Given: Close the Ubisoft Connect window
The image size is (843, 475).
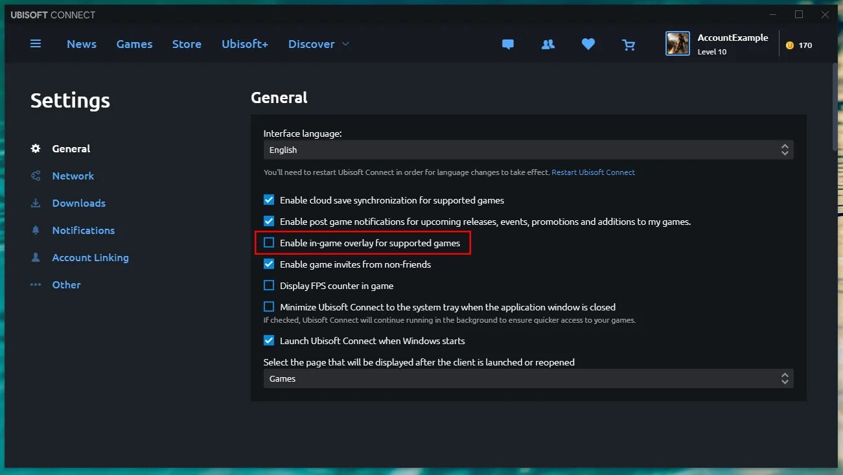Looking at the screenshot, I should point(825,14).
